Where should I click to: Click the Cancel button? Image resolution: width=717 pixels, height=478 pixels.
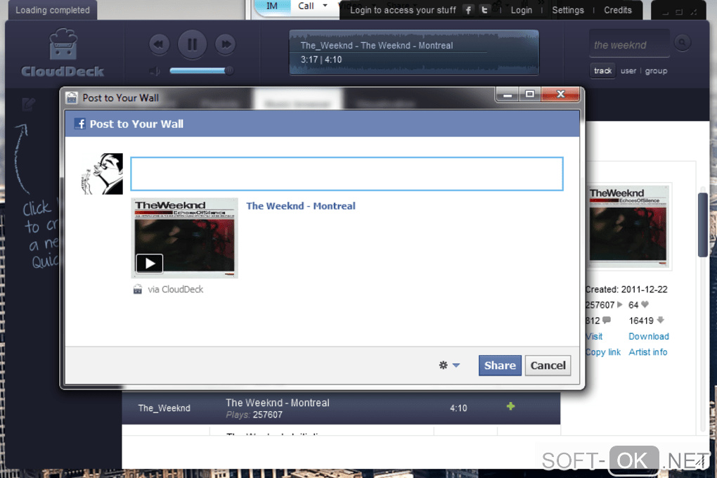tap(548, 366)
